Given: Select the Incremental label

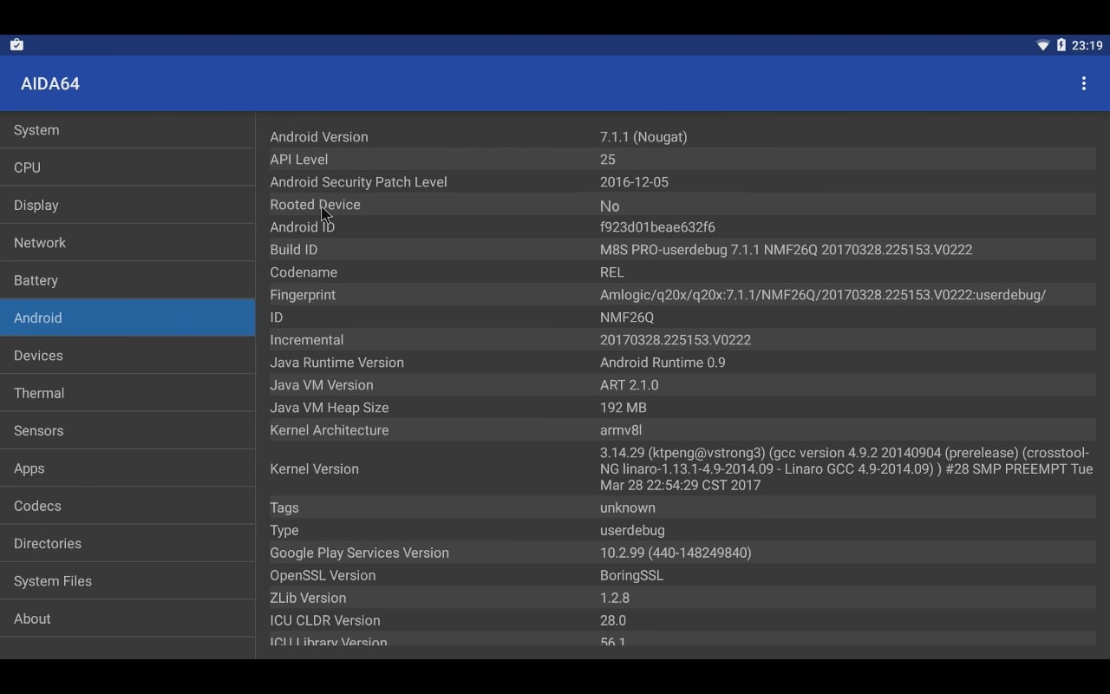Looking at the screenshot, I should coord(306,340).
